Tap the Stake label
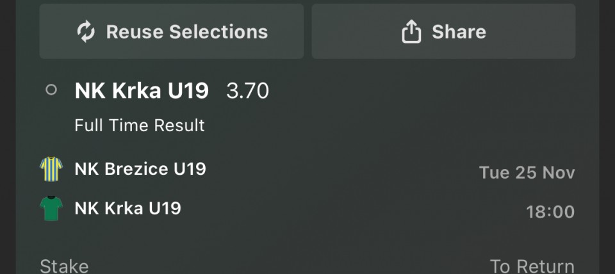Image resolution: width=615 pixels, height=274 pixels. (64, 266)
